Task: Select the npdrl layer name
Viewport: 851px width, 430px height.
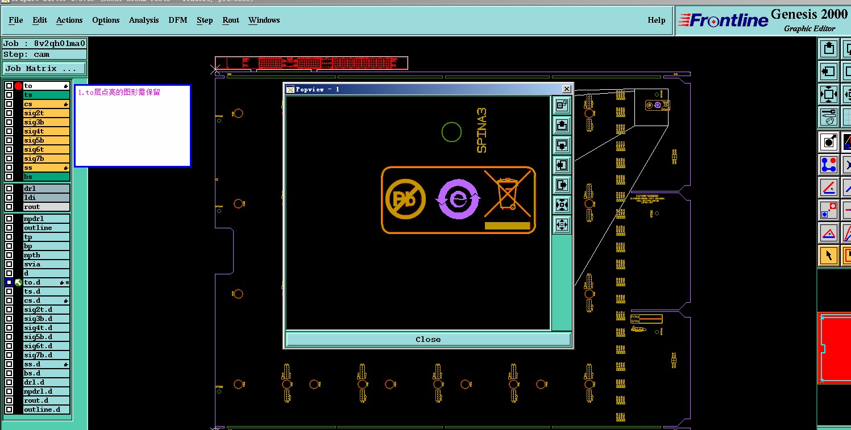Action: point(46,219)
